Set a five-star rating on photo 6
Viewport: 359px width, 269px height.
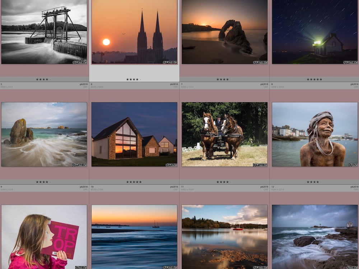point(140,79)
